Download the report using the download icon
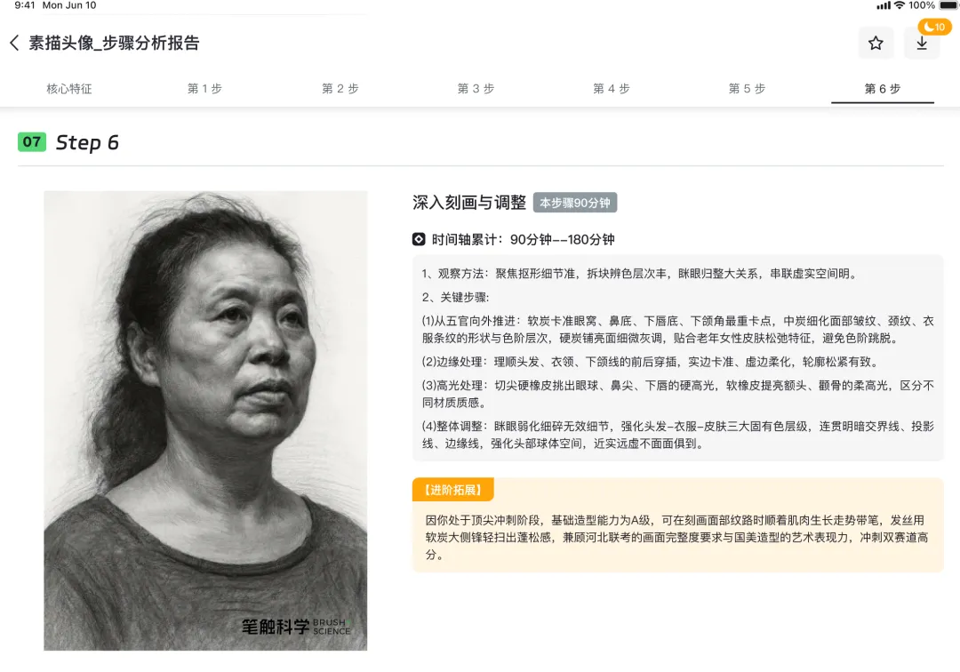 [x=922, y=43]
